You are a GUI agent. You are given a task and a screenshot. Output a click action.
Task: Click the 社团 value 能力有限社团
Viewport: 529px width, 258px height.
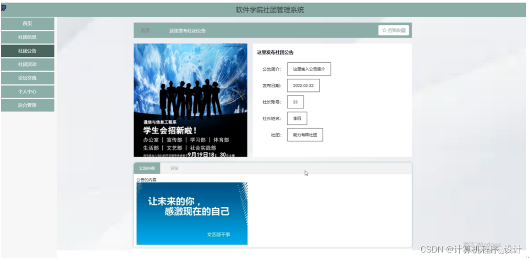305,135
